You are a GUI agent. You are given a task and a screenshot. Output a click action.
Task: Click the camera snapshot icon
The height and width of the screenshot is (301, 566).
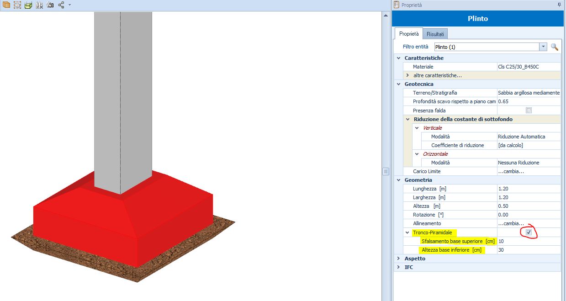coord(50,5)
